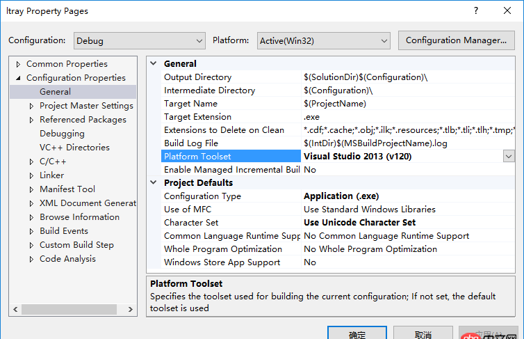This screenshot has width=524, height=339.
Task: Select Common Language Runtime Support property
Action: [231, 236]
